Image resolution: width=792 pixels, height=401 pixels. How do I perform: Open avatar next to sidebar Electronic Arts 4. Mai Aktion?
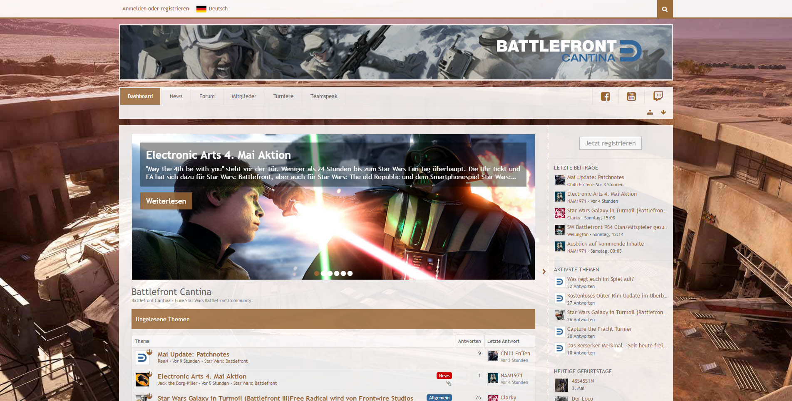[x=560, y=197]
